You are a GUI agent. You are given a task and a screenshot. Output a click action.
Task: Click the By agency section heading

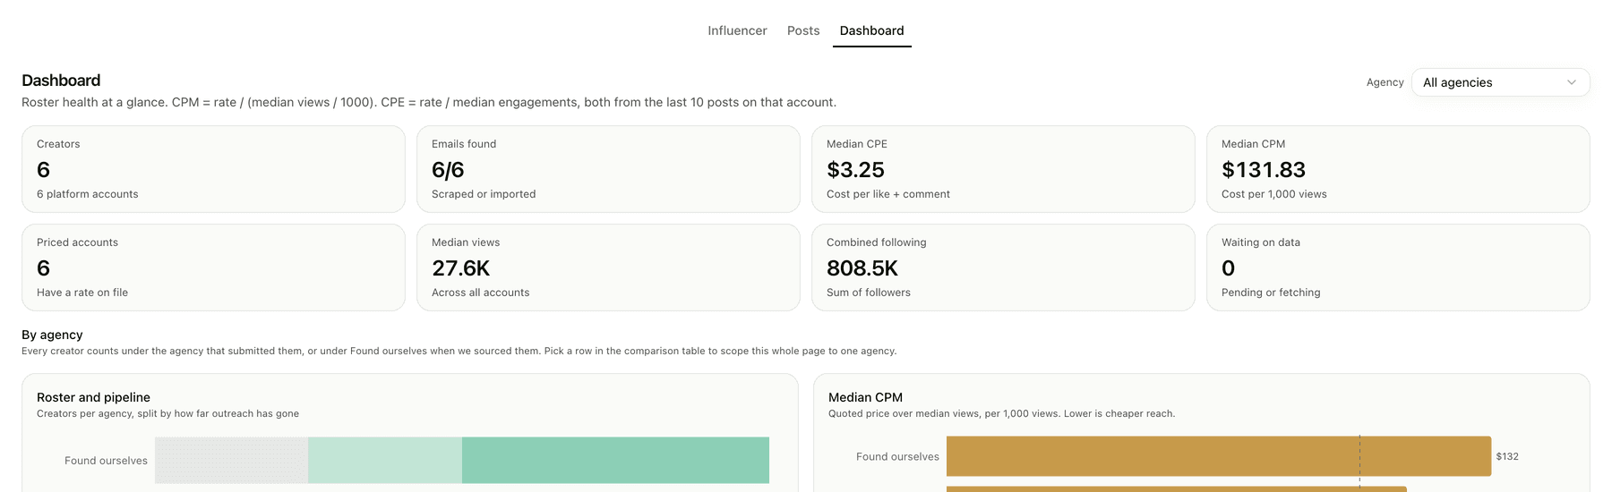point(52,335)
